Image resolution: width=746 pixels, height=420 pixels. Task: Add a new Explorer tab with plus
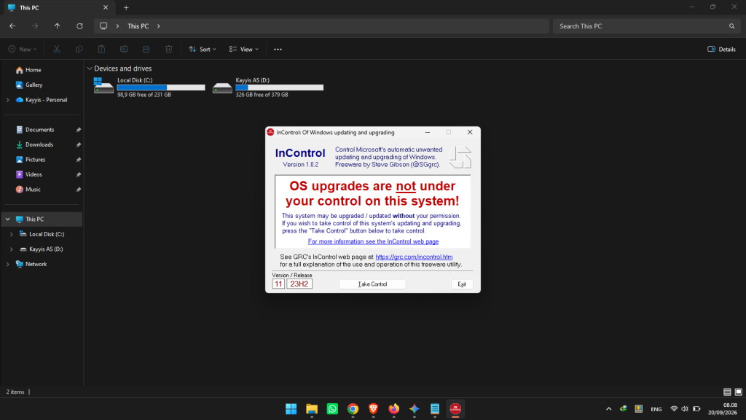(126, 7)
